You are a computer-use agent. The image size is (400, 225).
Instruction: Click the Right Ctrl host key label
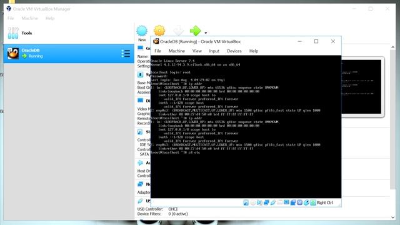pyautogui.click(x=325, y=202)
